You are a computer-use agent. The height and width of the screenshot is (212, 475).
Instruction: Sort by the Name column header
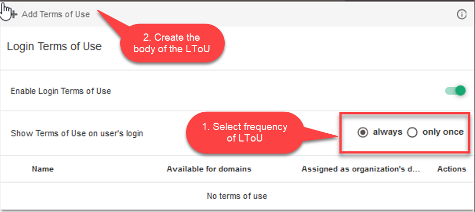(43, 169)
